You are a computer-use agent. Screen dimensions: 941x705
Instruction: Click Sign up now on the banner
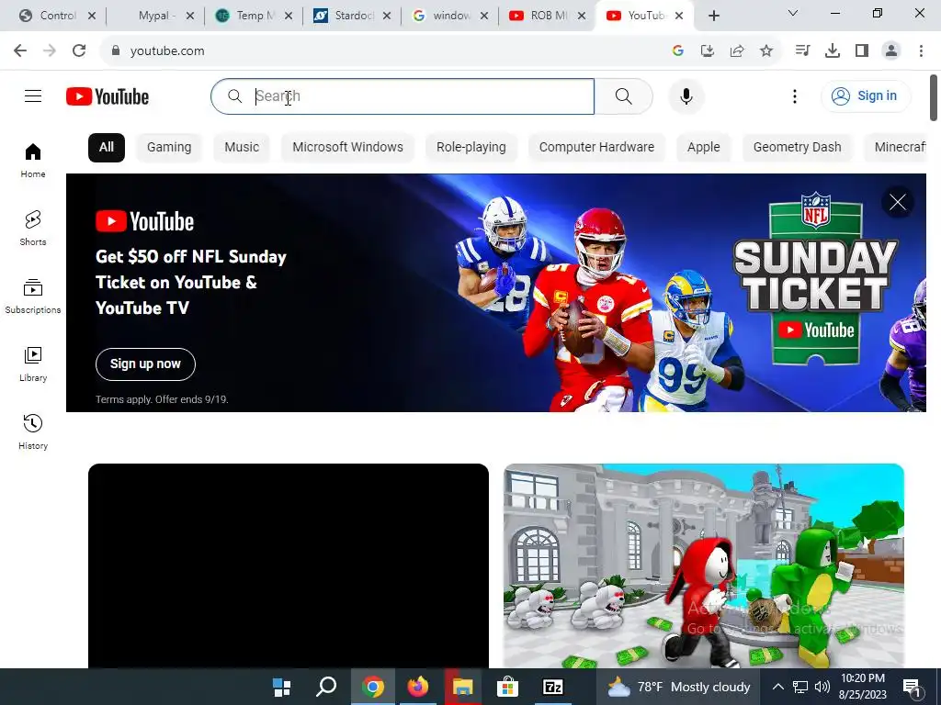(145, 364)
